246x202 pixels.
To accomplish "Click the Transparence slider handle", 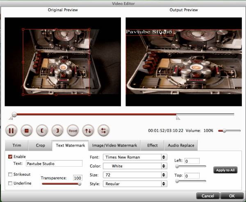I will click(80, 184).
